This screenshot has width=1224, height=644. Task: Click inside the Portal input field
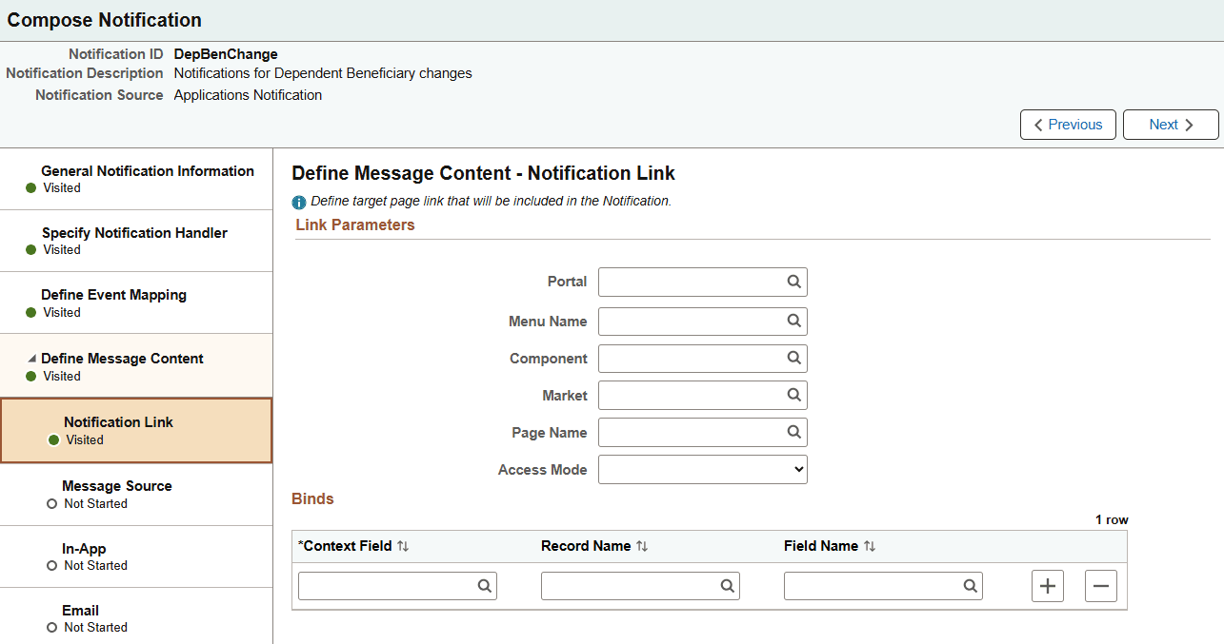click(x=686, y=282)
